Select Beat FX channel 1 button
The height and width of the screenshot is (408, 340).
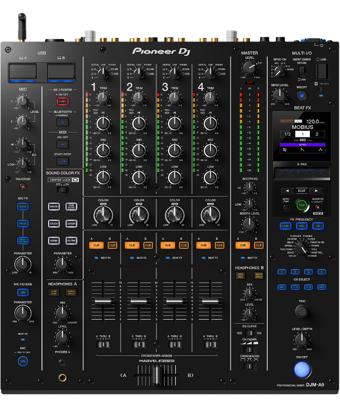click(x=282, y=272)
